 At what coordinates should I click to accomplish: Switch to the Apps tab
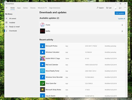click(19, 8)
